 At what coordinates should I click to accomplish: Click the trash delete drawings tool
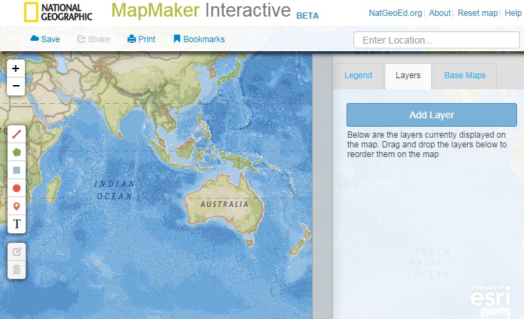coord(17,270)
